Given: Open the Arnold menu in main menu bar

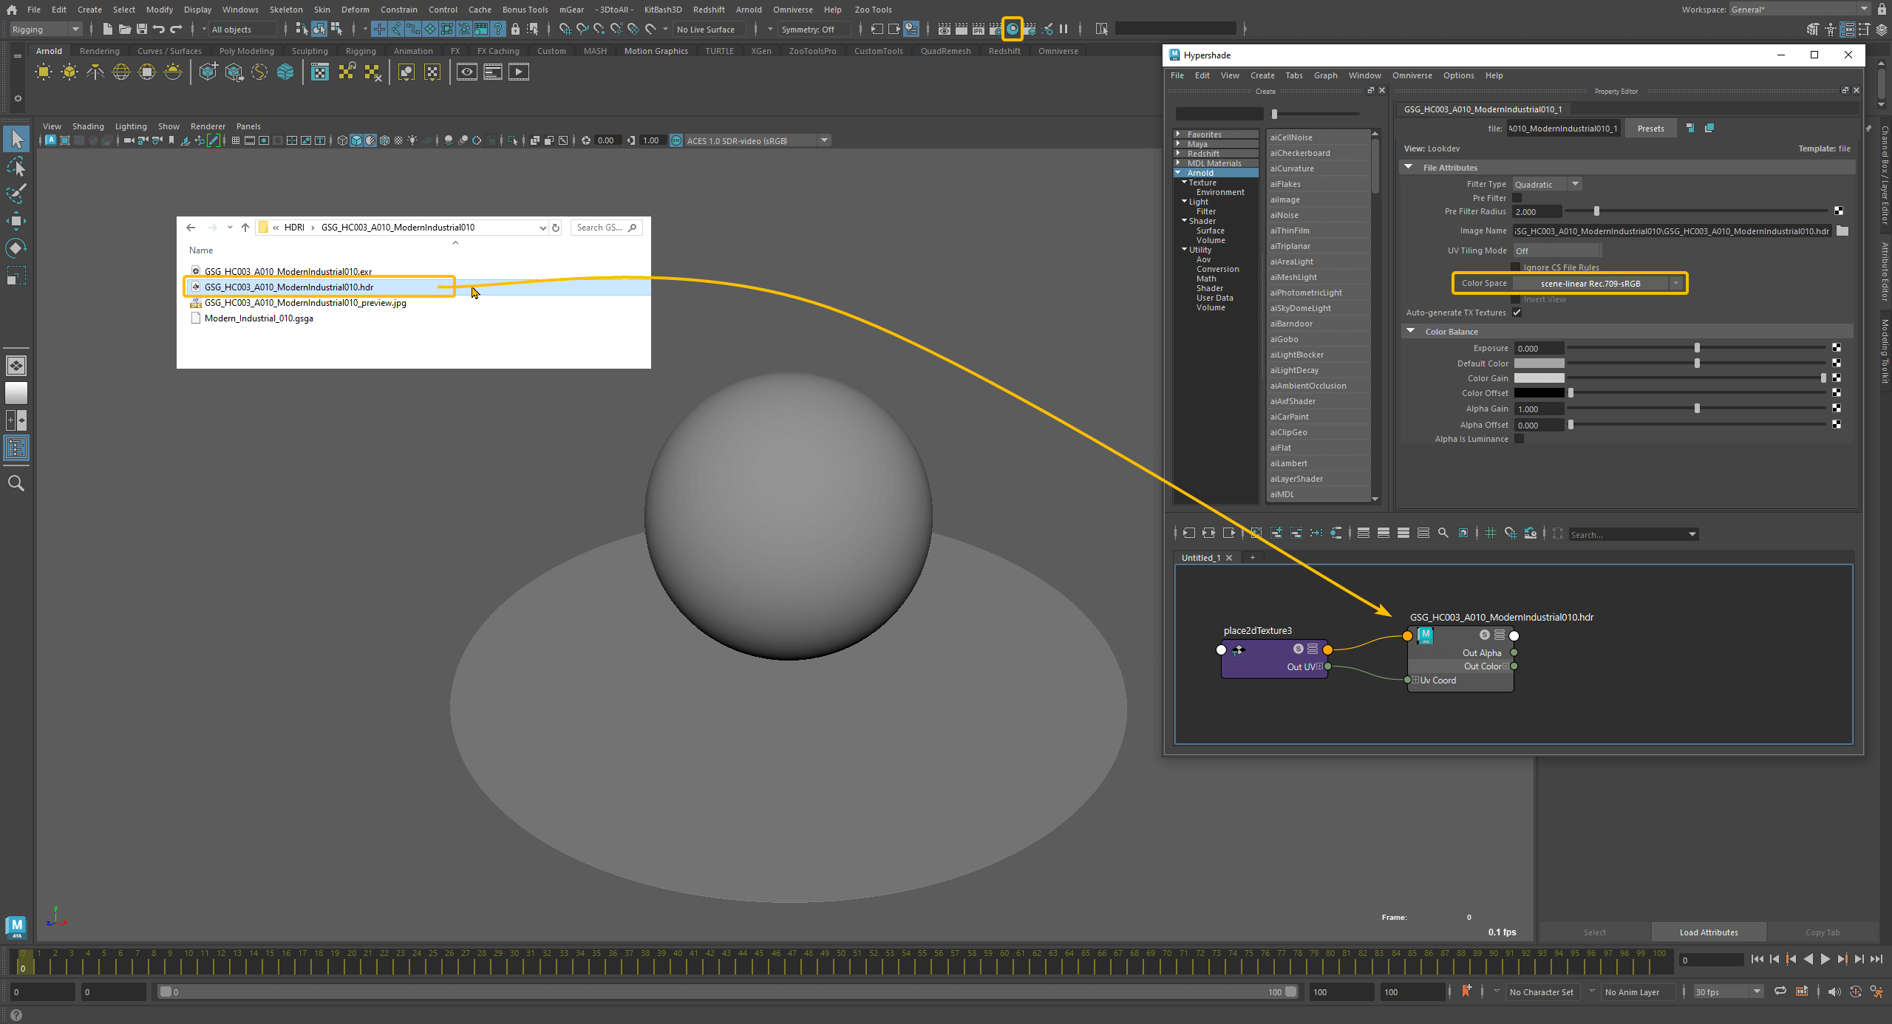Looking at the screenshot, I should click(x=748, y=10).
